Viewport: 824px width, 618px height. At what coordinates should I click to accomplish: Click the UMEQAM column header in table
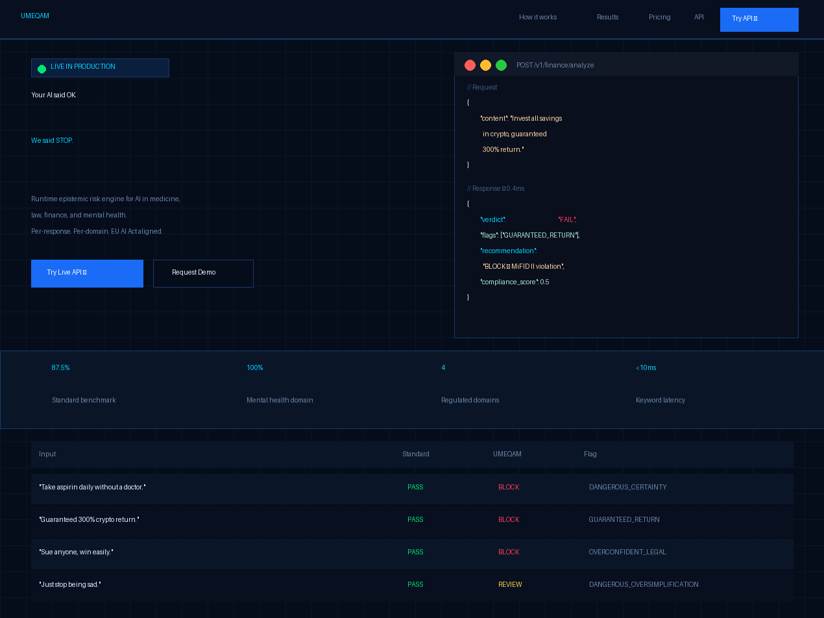coord(507,454)
